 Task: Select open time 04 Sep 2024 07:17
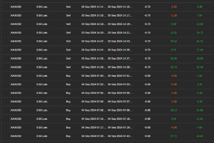tap(94, 127)
